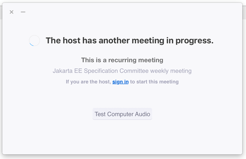The height and width of the screenshot is (159, 246).
Task: Click the 'If you are the host' text
Action: [88, 82]
